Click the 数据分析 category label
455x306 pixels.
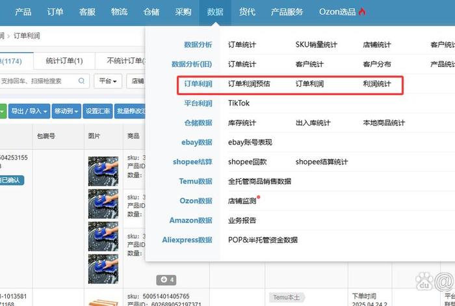click(198, 45)
